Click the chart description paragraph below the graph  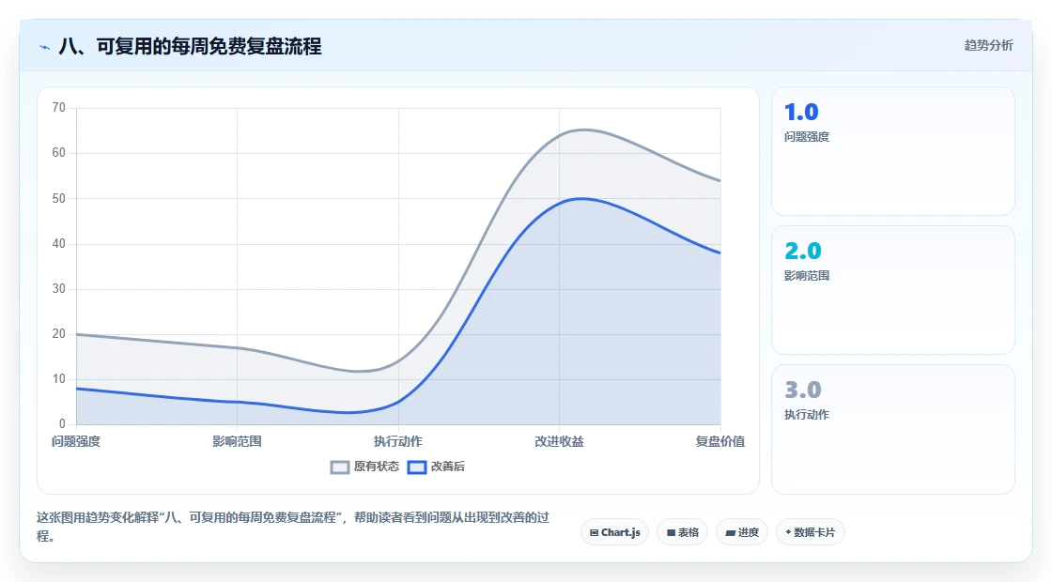coord(293,527)
